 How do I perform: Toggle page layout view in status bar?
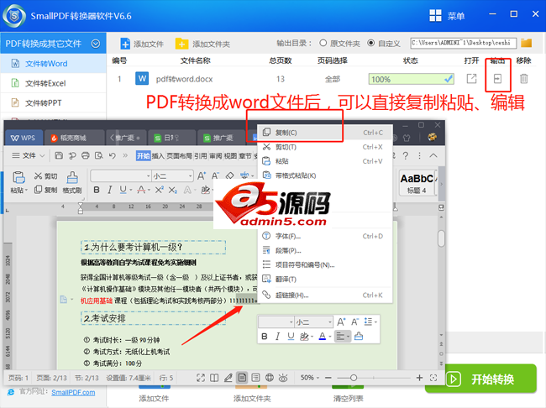(242, 378)
